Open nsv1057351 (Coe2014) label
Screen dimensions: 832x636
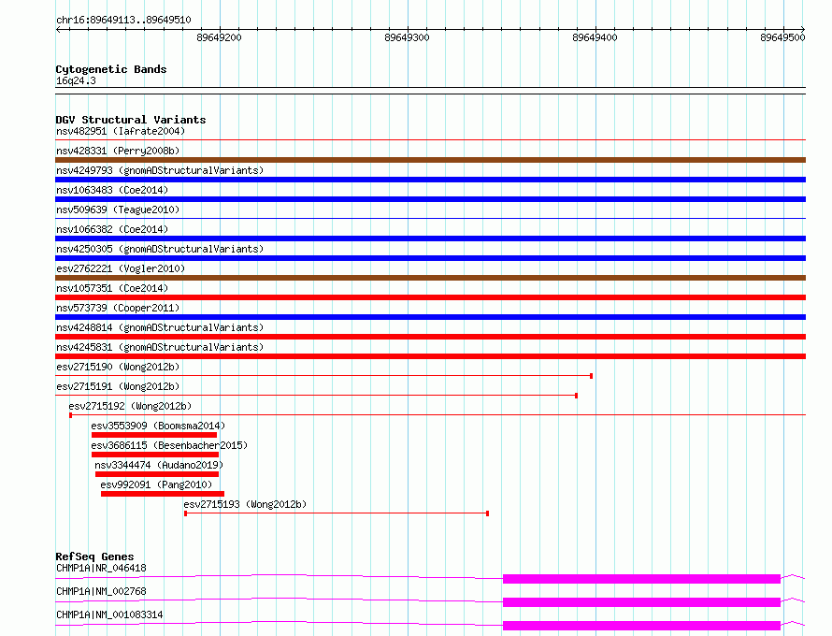112,288
